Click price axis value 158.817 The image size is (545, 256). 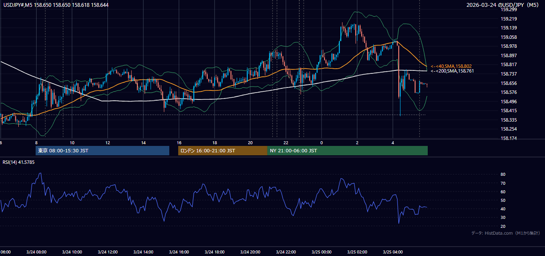tap(509, 64)
